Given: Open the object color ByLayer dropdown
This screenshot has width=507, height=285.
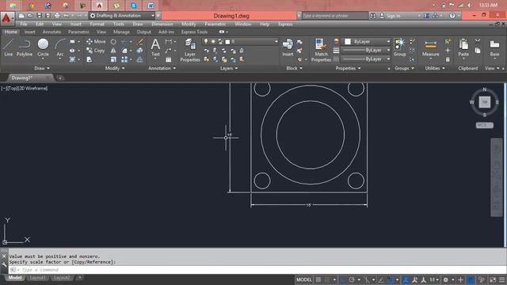Looking at the screenshot, I should pyautogui.click(x=367, y=42).
